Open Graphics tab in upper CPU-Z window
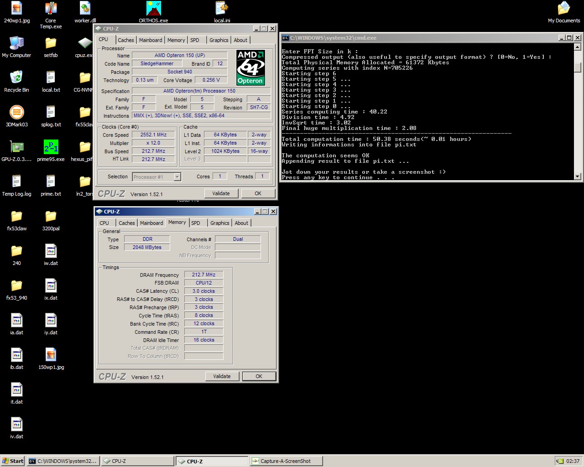Viewport: 584px width, 467px height. click(219, 40)
